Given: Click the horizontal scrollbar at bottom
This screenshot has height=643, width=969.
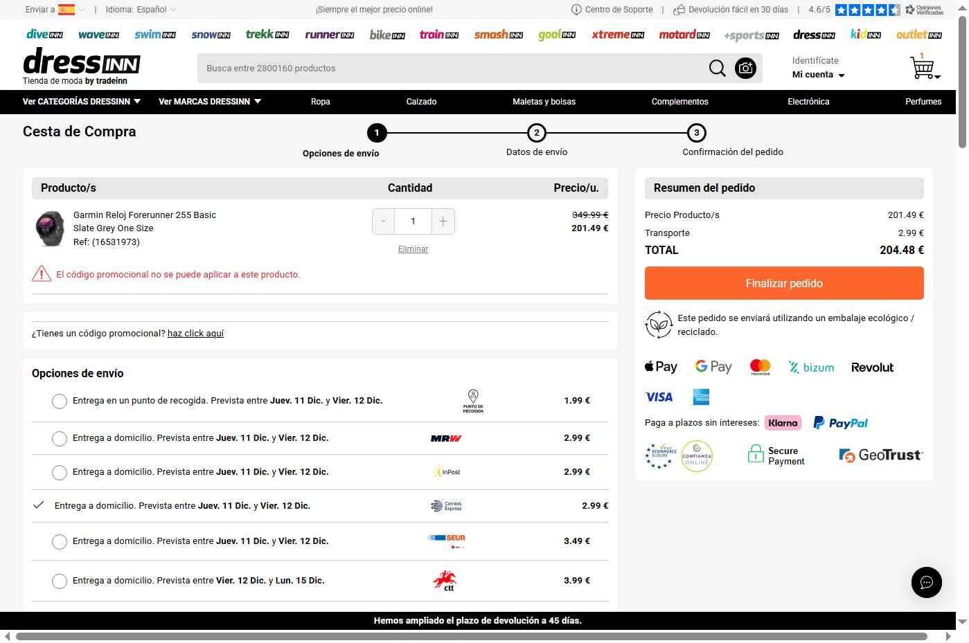Looking at the screenshot, I should (x=471, y=636).
